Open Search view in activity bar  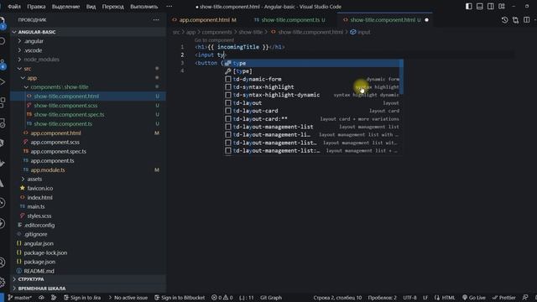[2, 41]
